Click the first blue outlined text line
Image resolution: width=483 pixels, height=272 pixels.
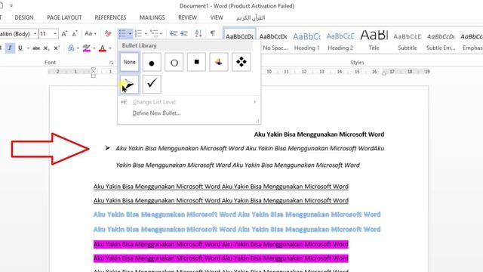coord(237,215)
